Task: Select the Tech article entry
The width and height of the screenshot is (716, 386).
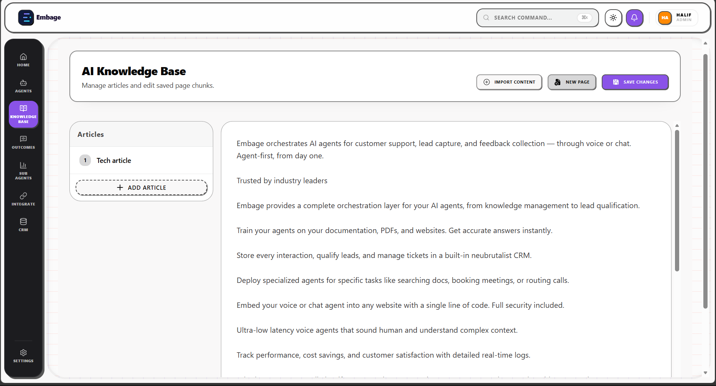Action: [x=141, y=160]
